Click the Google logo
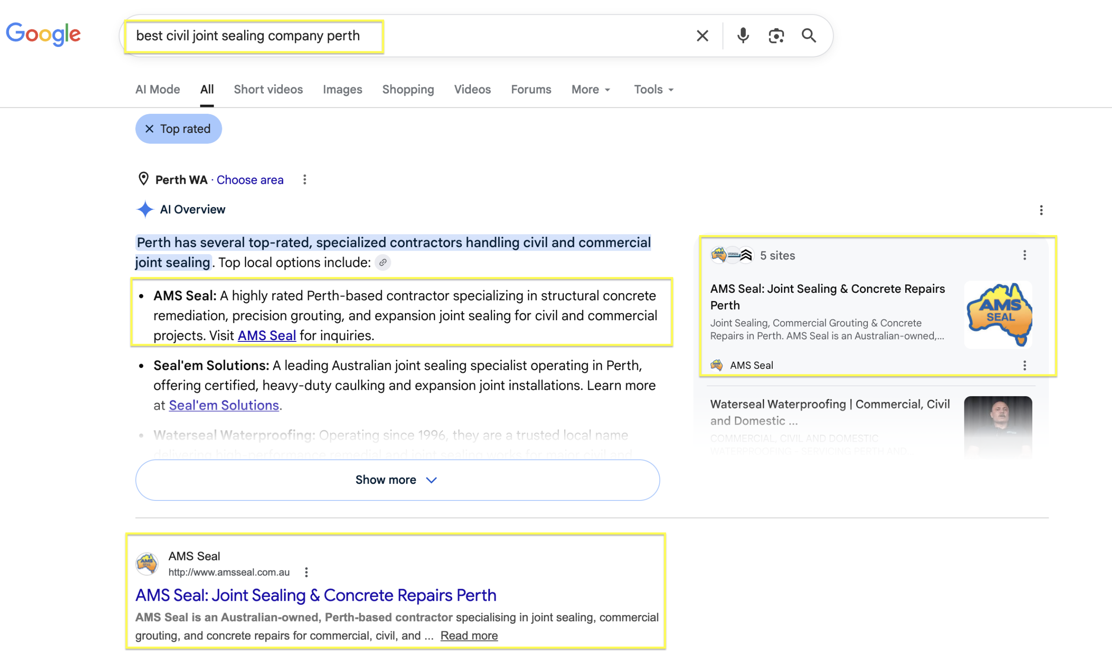The image size is (1112, 662). tap(43, 35)
